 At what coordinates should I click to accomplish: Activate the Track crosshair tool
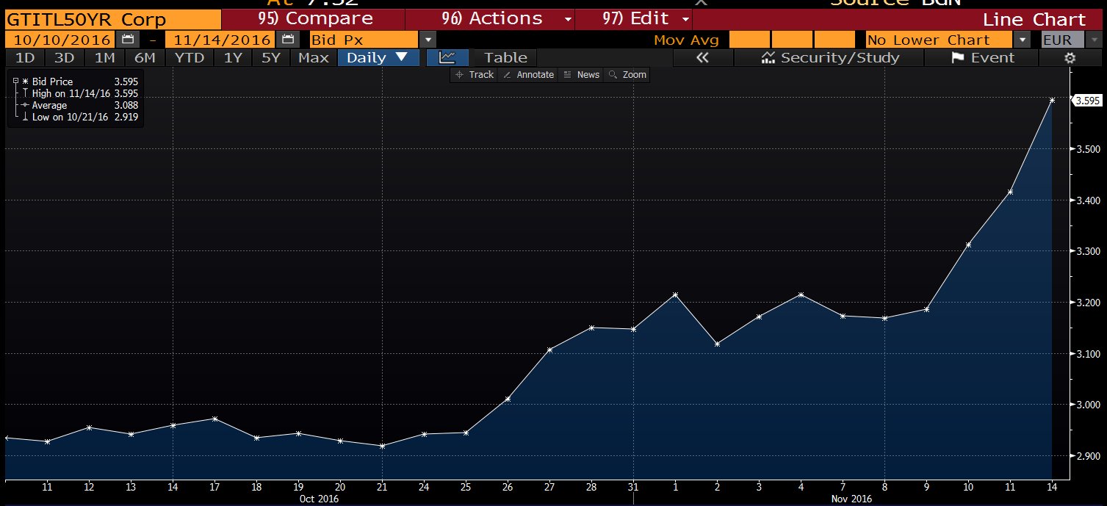(475, 75)
